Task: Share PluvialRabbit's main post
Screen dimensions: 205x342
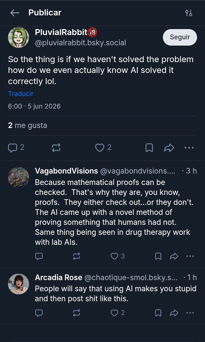Action: tap(169, 147)
